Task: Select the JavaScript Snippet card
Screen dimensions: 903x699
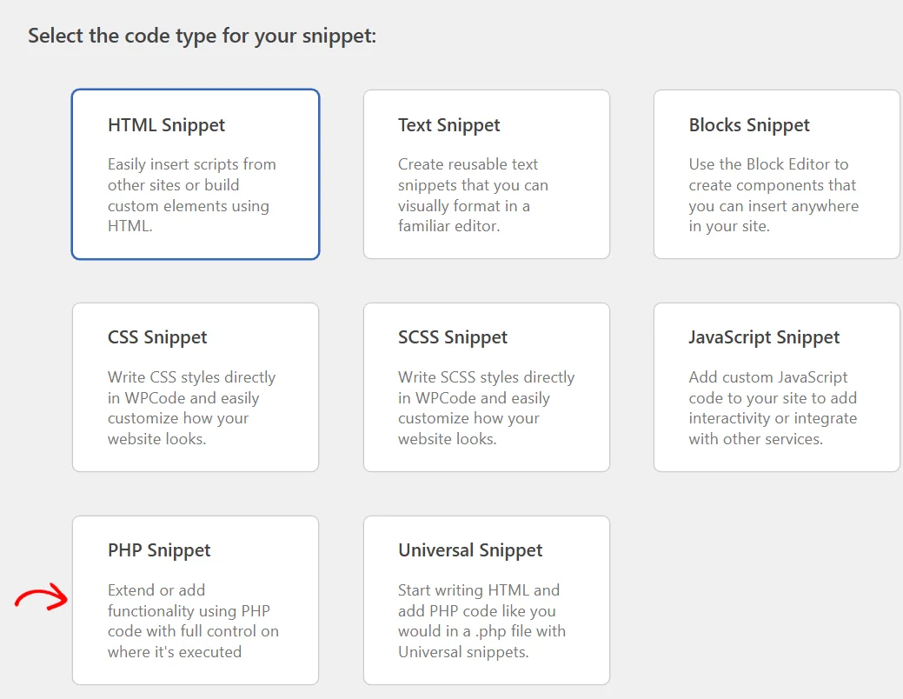Action: [777, 387]
